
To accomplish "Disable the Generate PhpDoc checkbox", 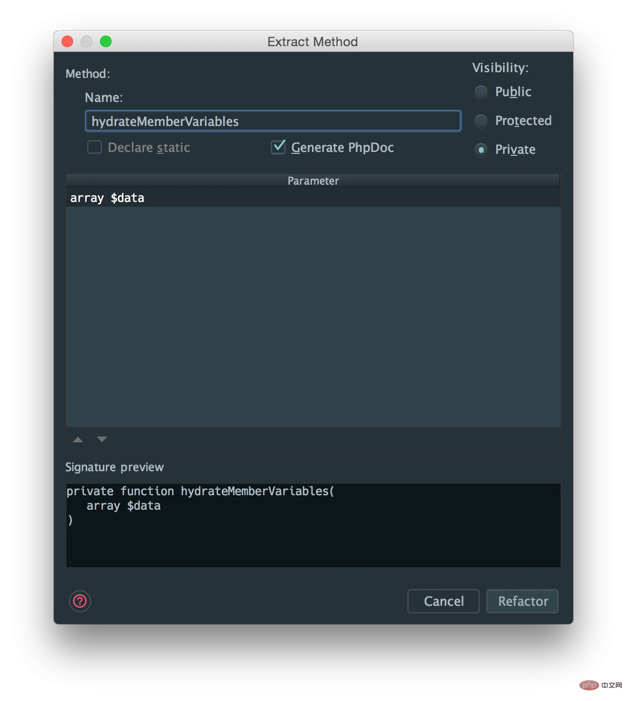I will click(278, 147).
